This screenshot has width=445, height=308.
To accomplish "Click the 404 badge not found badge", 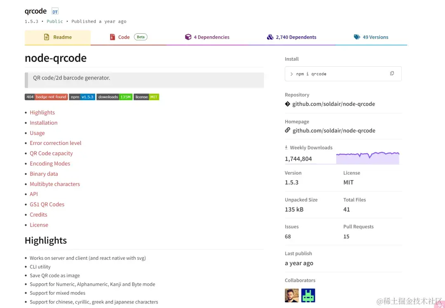I will (46, 97).
